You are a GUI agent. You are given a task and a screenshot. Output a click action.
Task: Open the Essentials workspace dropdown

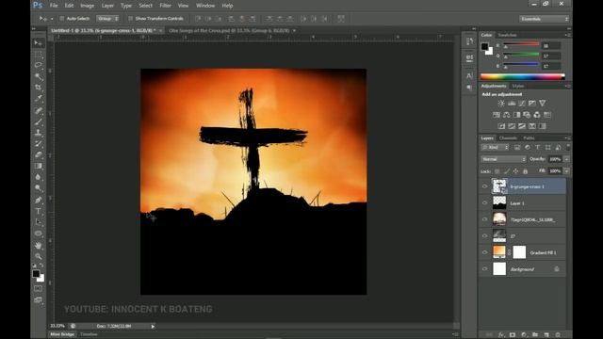tap(545, 19)
